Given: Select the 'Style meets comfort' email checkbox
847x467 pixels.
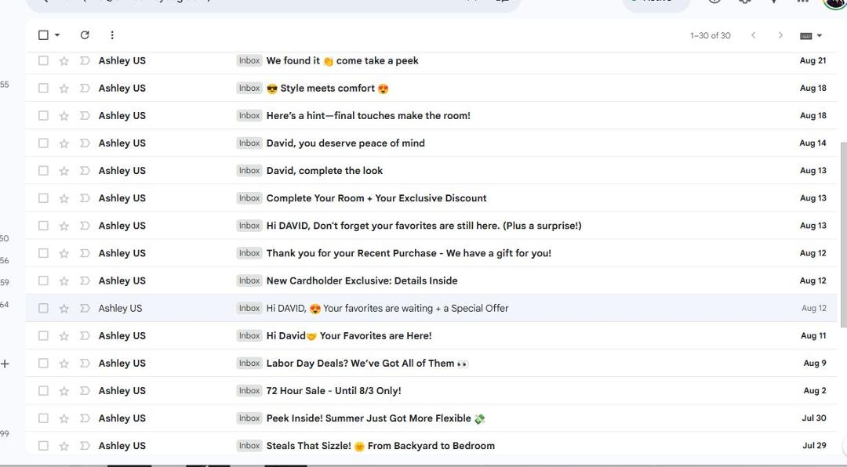Looking at the screenshot, I should 43,89.
